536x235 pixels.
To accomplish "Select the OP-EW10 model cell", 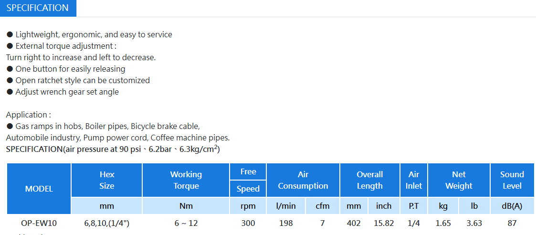I will [x=39, y=224].
